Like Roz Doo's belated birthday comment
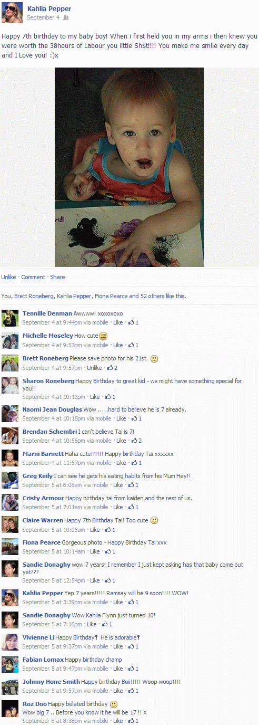 (118, 721)
